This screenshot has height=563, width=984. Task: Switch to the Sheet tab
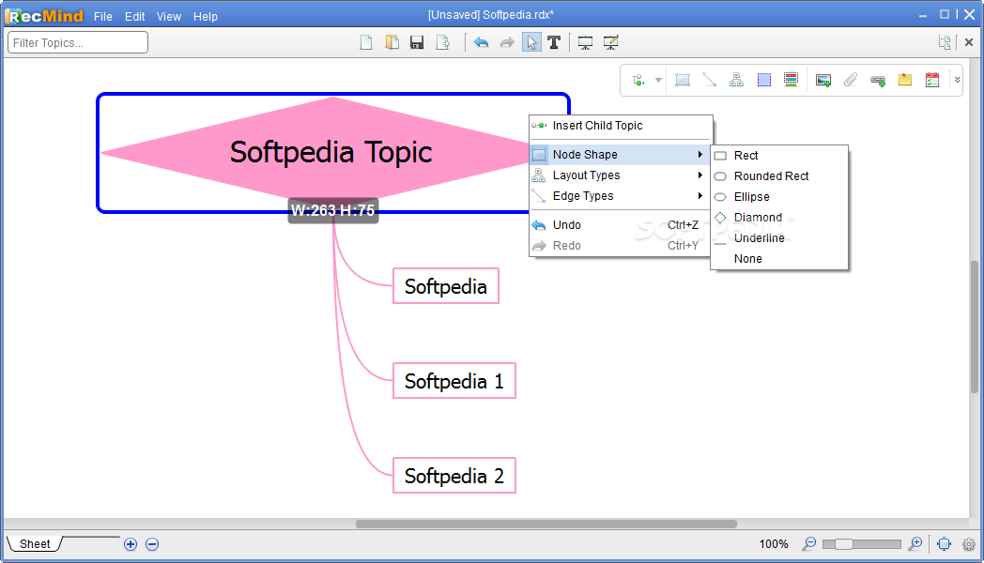tap(35, 543)
